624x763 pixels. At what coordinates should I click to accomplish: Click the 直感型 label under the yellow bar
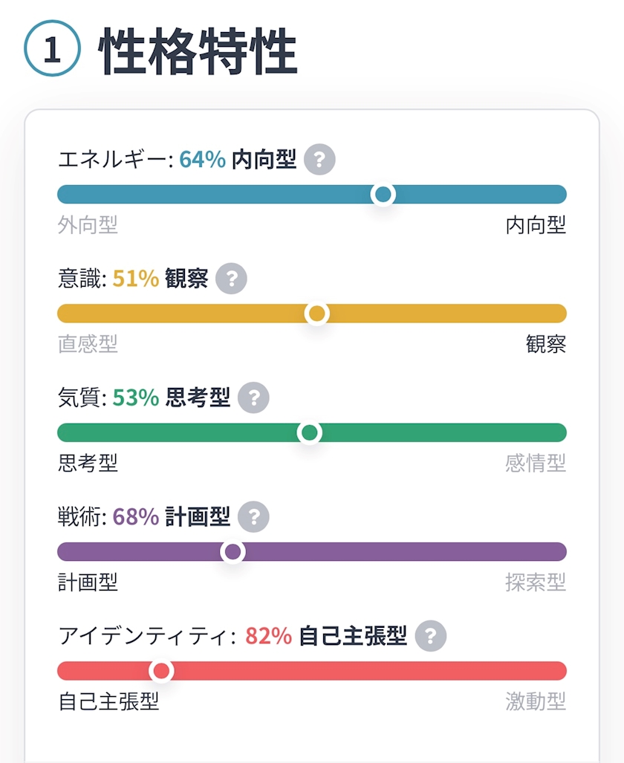pos(88,344)
